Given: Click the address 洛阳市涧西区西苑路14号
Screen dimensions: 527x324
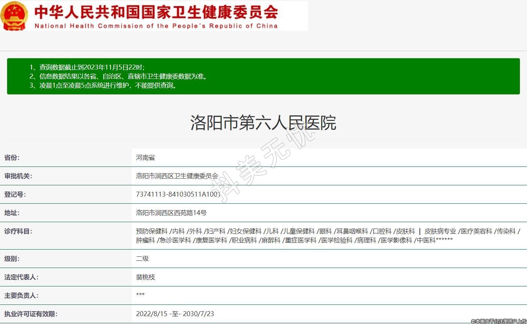Looking at the screenshot, I should (x=171, y=213).
